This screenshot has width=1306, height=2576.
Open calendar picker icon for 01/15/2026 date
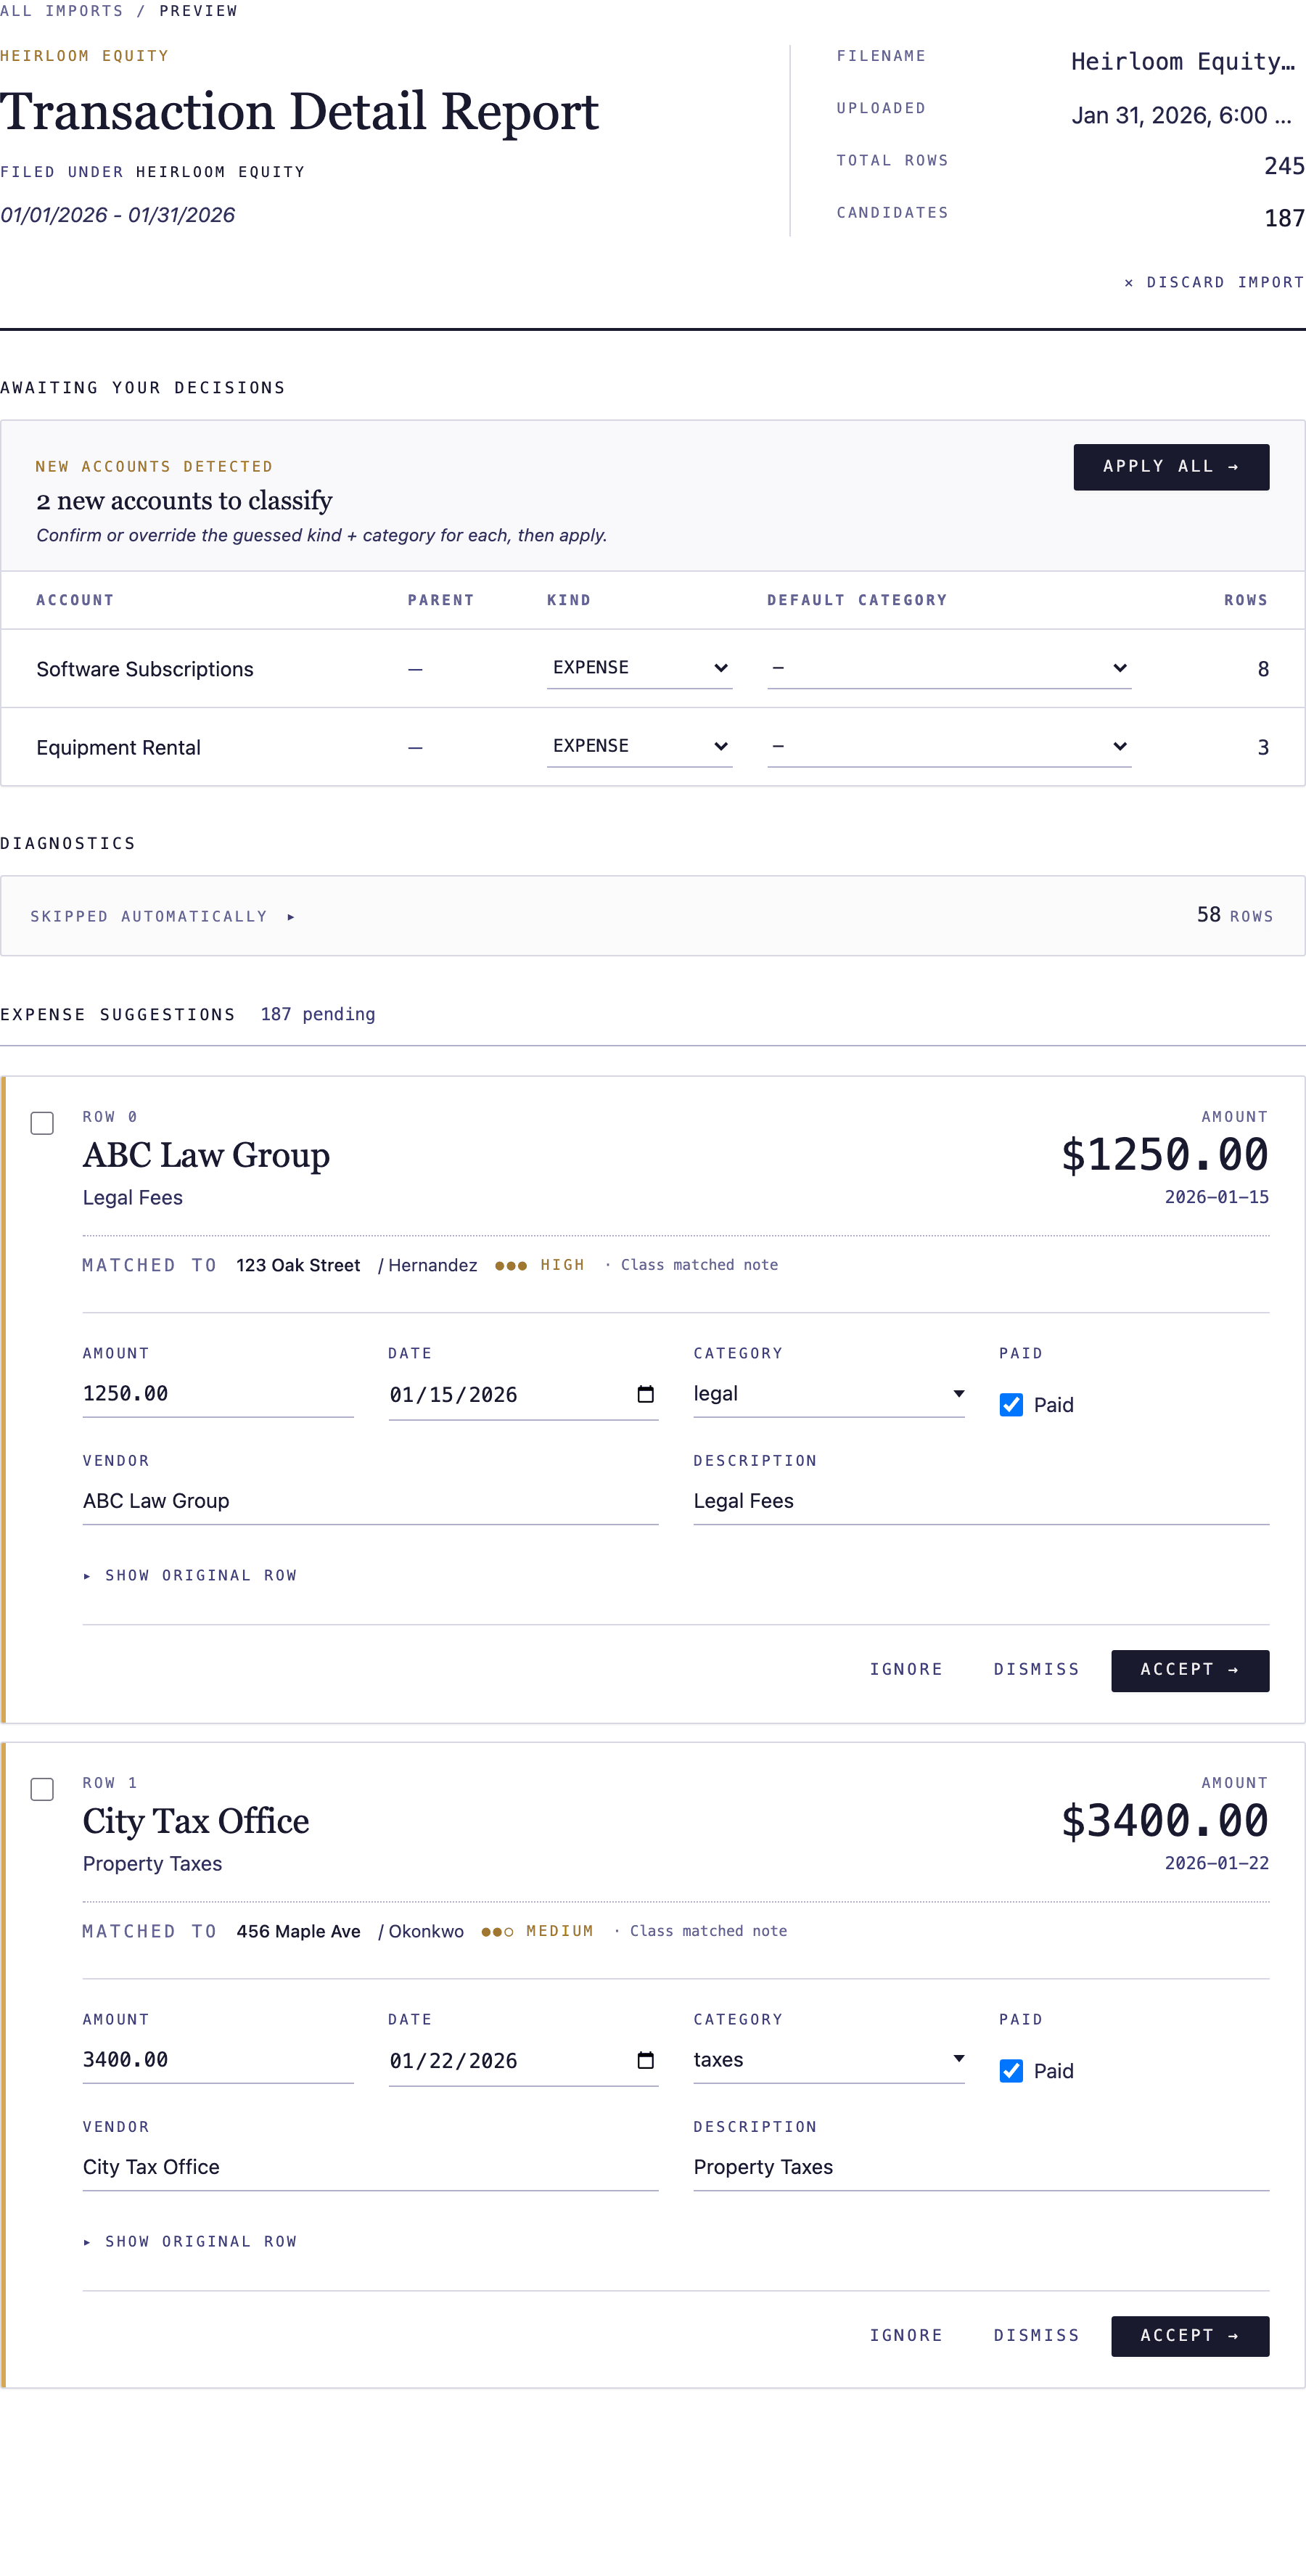(x=645, y=1394)
